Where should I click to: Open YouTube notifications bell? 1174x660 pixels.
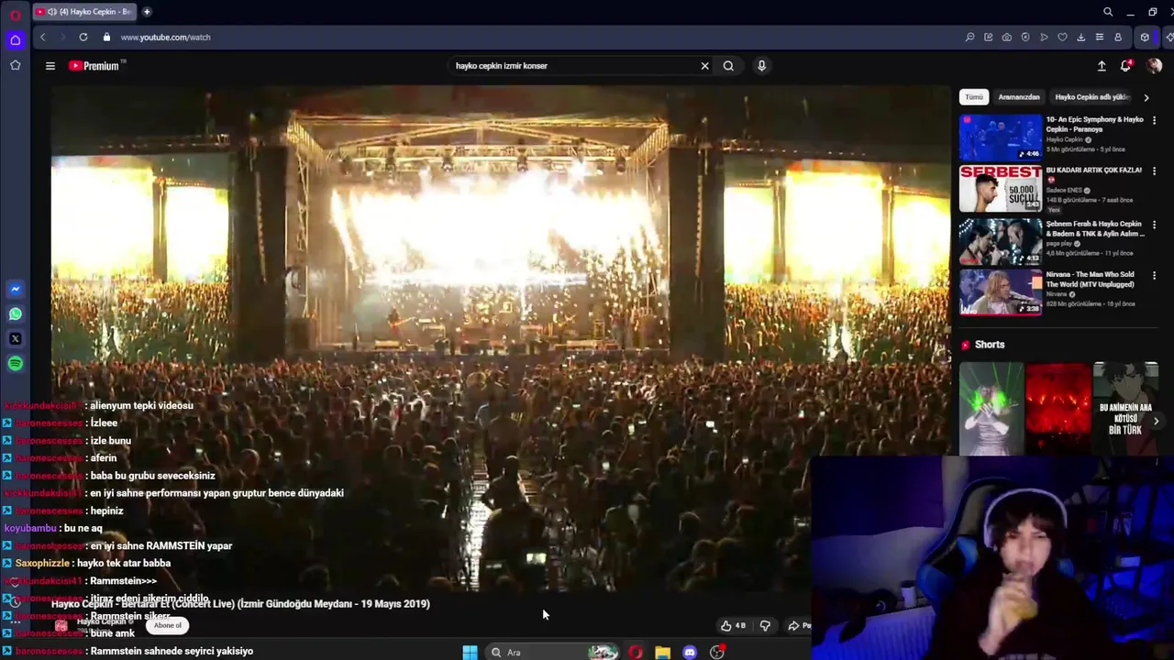1125,66
